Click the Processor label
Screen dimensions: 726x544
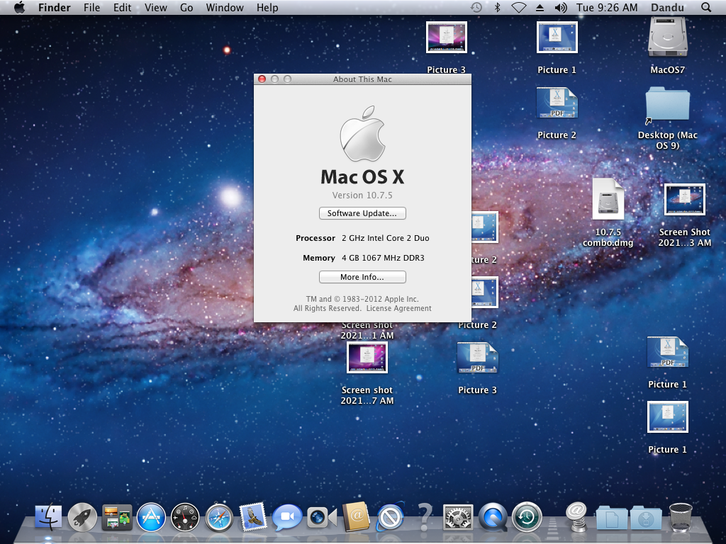[315, 238]
